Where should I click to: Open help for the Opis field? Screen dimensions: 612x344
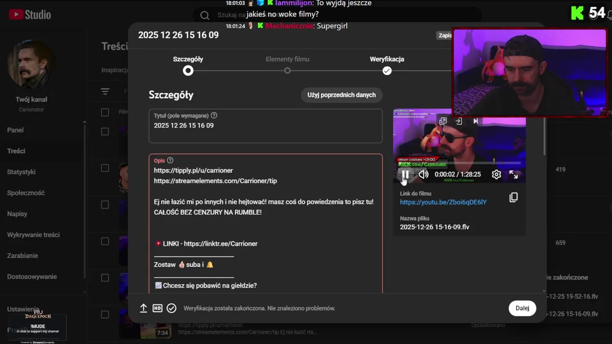pos(170,161)
